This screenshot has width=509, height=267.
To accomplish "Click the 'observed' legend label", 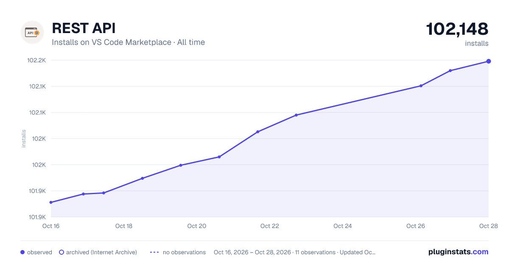I will [x=39, y=252].
